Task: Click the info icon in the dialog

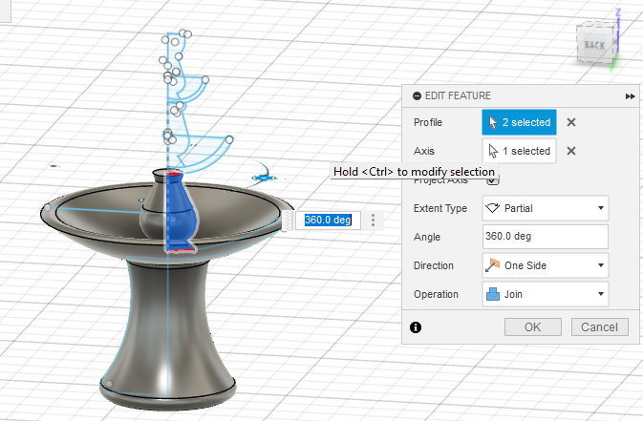Action: (x=416, y=327)
